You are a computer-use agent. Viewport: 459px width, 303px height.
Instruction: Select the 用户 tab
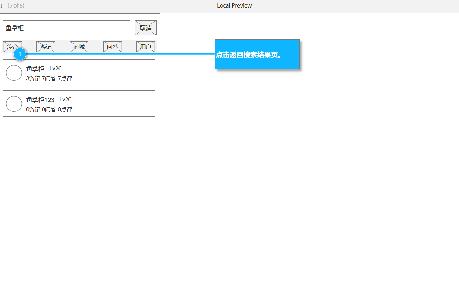pyautogui.click(x=146, y=47)
